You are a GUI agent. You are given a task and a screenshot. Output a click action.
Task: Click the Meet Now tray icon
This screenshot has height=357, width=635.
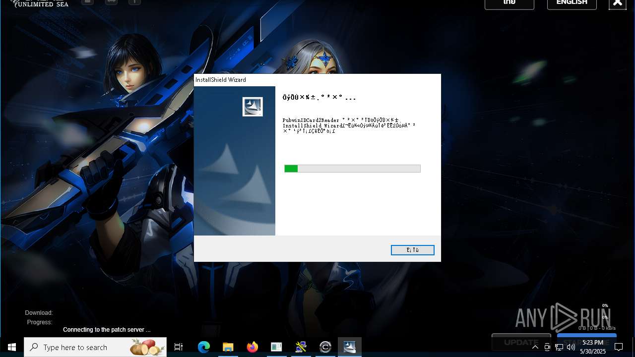pos(547,347)
